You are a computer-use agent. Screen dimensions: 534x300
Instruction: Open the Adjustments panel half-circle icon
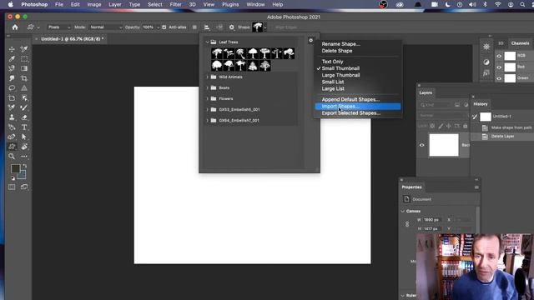(486, 62)
